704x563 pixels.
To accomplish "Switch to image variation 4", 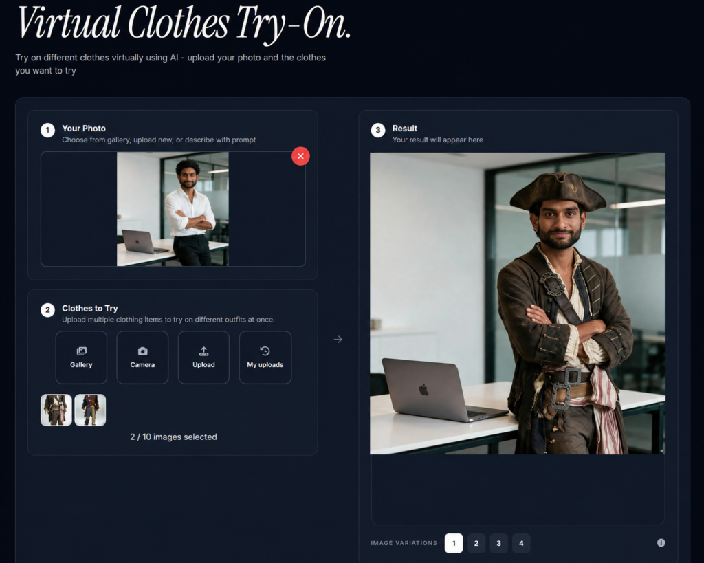I will click(x=521, y=543).
